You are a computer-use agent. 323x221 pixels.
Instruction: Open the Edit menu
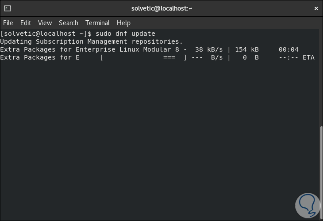point(26,23)
